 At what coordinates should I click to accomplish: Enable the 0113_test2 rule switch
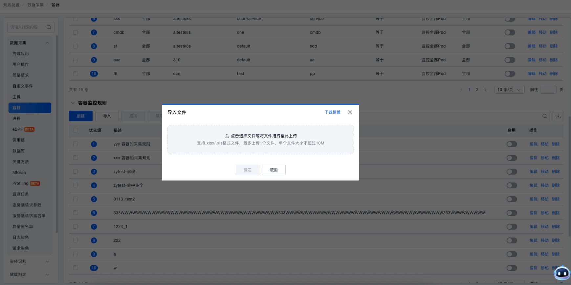coord(512,199)
